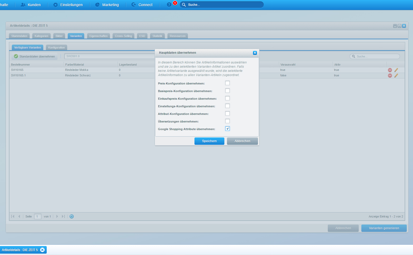
Task: Tick the Übersetzungen übernehmen checkbox
Action: coord(227,121)
